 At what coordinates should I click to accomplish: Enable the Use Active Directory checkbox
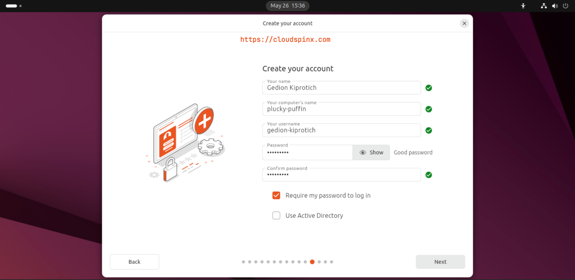point(276,215)
